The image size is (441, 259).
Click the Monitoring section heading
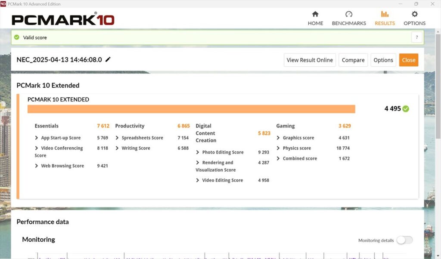click(38, 239)
